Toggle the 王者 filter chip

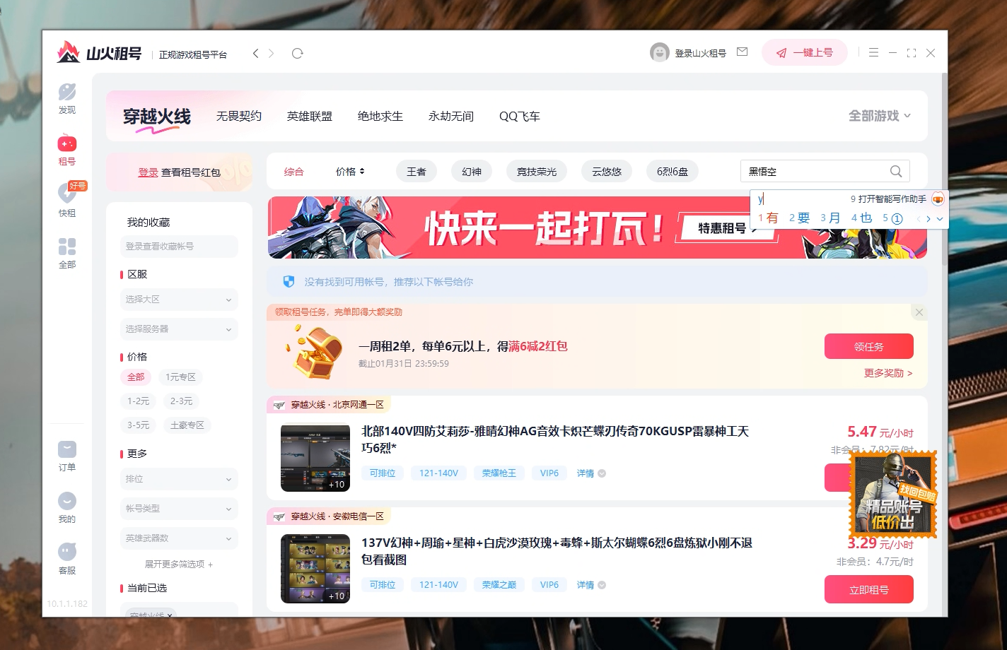pyautogui.click(x=417, y=172)
